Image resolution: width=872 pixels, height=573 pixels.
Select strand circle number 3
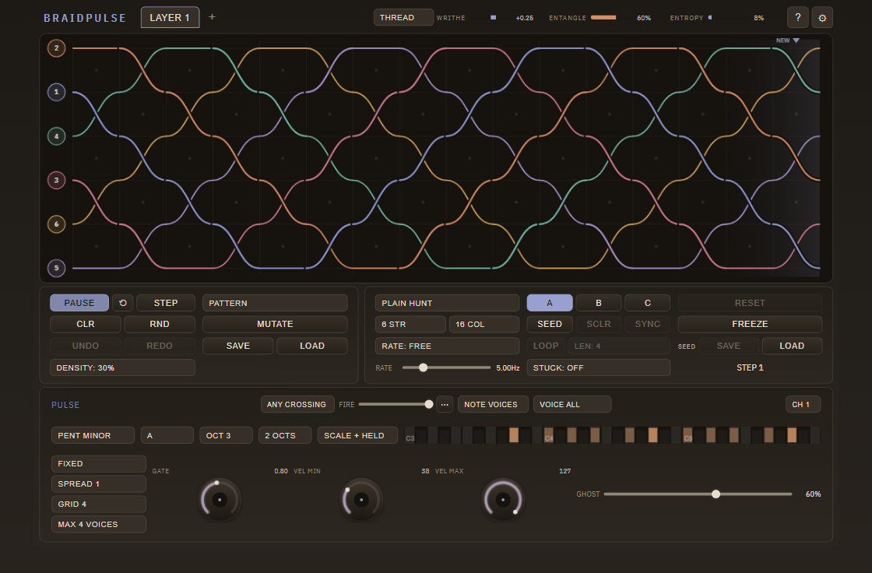tap(56, 180)
